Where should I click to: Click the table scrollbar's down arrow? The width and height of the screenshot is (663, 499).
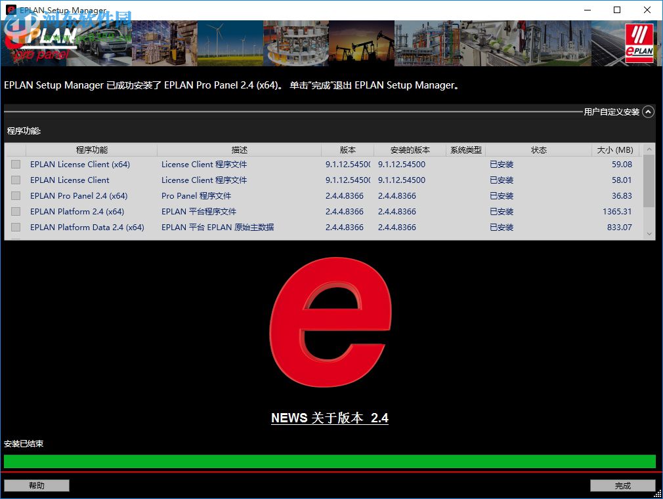click(x=650, y=233)
